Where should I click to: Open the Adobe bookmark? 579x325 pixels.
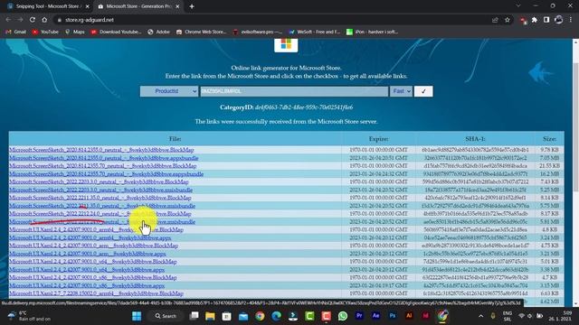[x=159, y=32]
